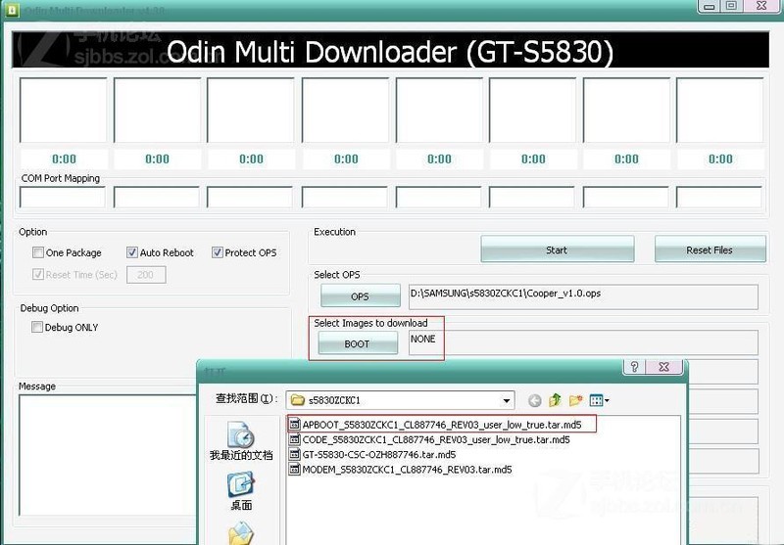This screenshot has width=784, height=545.
Task: Click the first COM Port Mapping box
Action: (63, 197)
